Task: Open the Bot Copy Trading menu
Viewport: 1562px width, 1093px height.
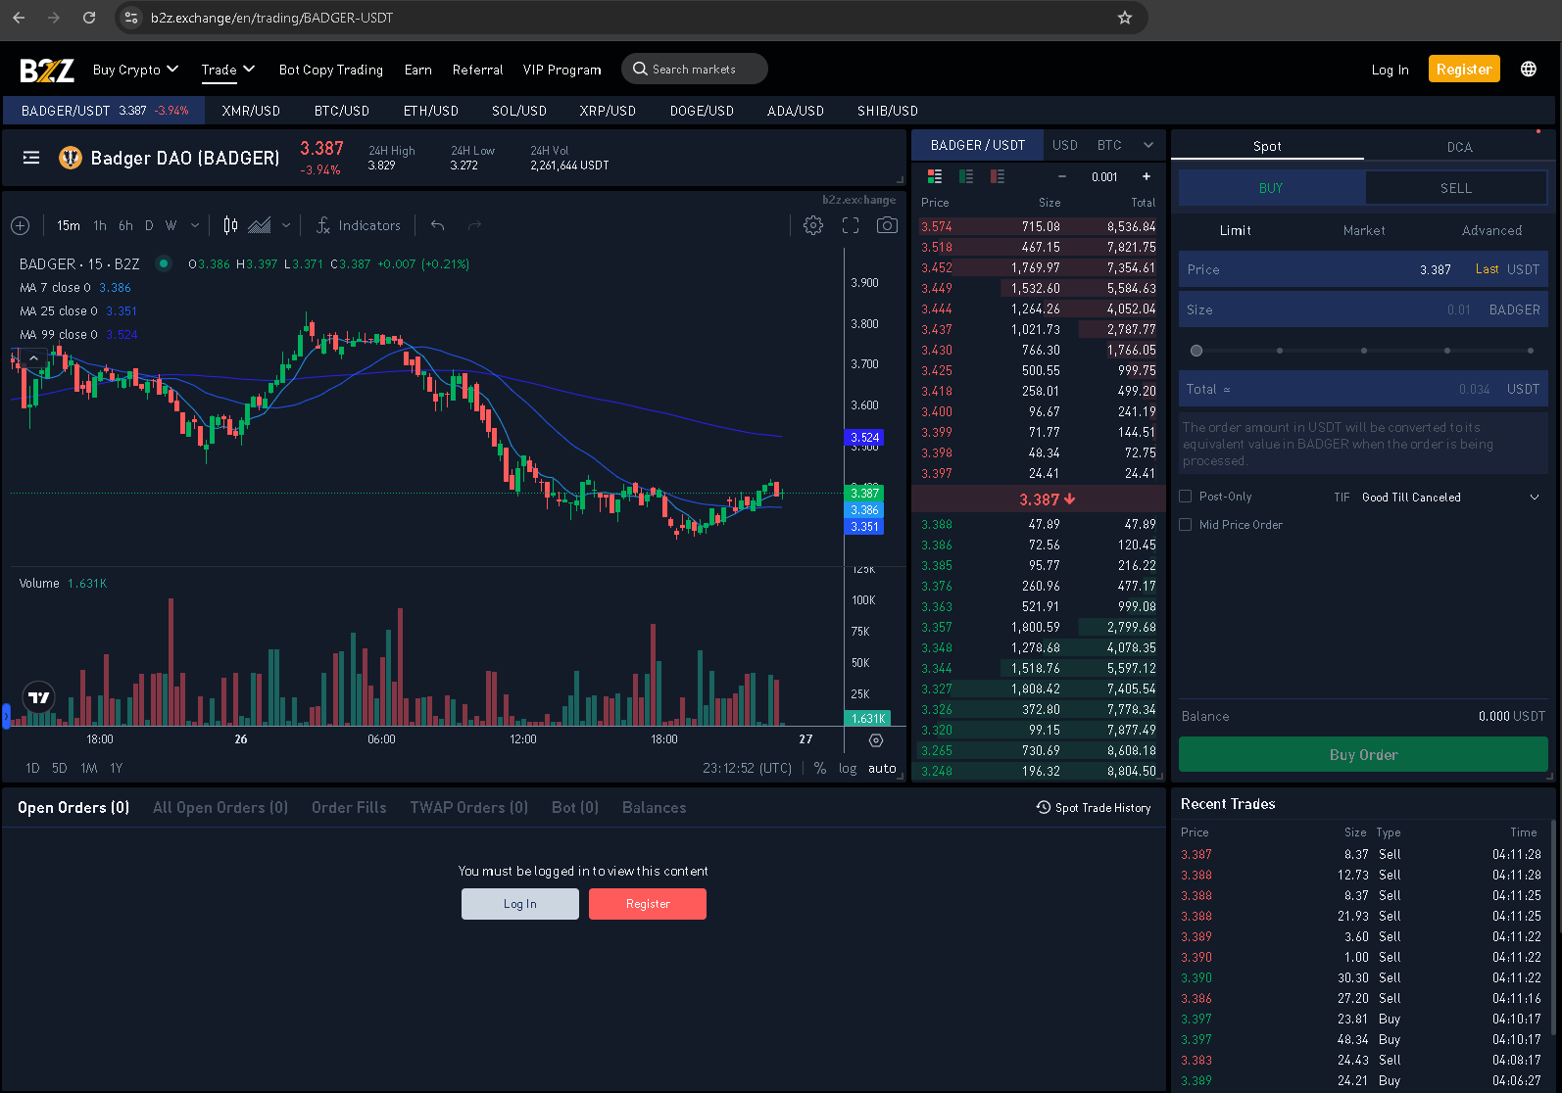Action: pos(331,70)
